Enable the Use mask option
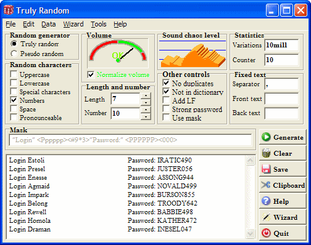The image size is (311, 245). pos(166,118)
